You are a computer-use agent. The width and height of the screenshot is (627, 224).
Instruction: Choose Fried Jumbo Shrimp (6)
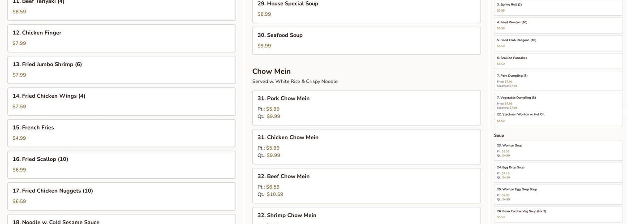[x=121, y=70]
